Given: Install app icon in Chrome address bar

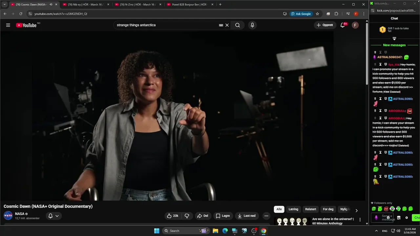Looking at the screenshot, I should (x=285, y=14).
